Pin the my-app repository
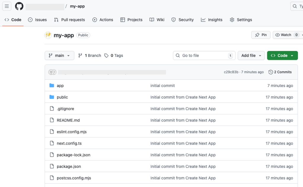This screenshot has width=303, height=187. click(261, 35)
